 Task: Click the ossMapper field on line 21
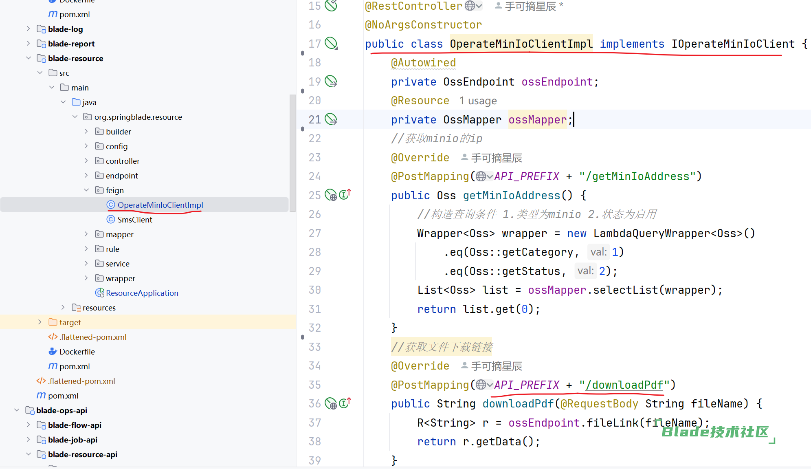537,119
